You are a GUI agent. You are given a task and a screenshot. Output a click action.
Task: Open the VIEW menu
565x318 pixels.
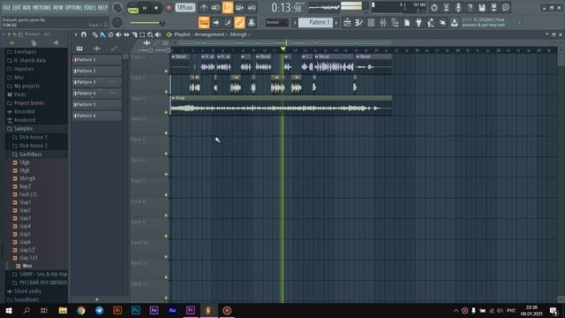[x=58, y=7]
